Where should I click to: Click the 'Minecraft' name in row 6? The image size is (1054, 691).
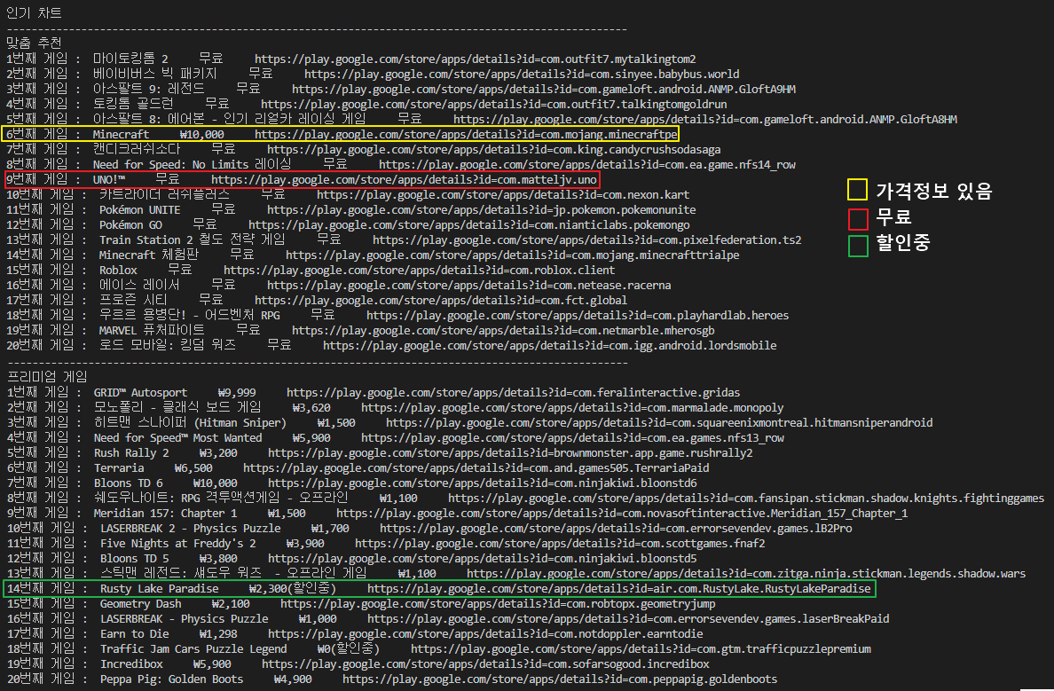pyautogui.click(x=121, y=135)
